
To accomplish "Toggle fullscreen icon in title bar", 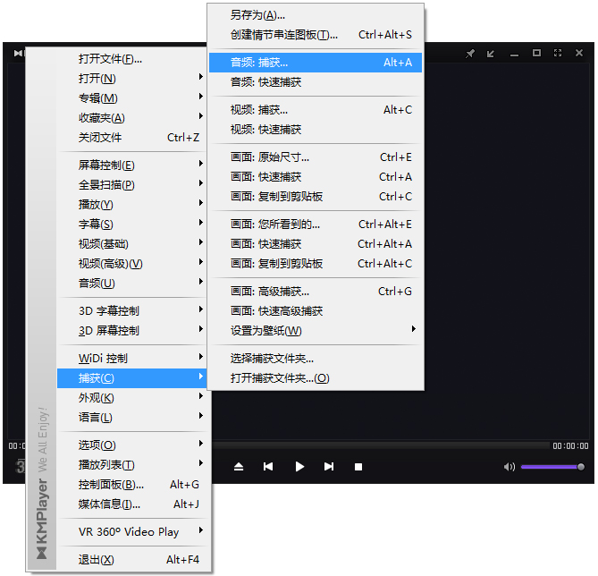I will [558, 53].
